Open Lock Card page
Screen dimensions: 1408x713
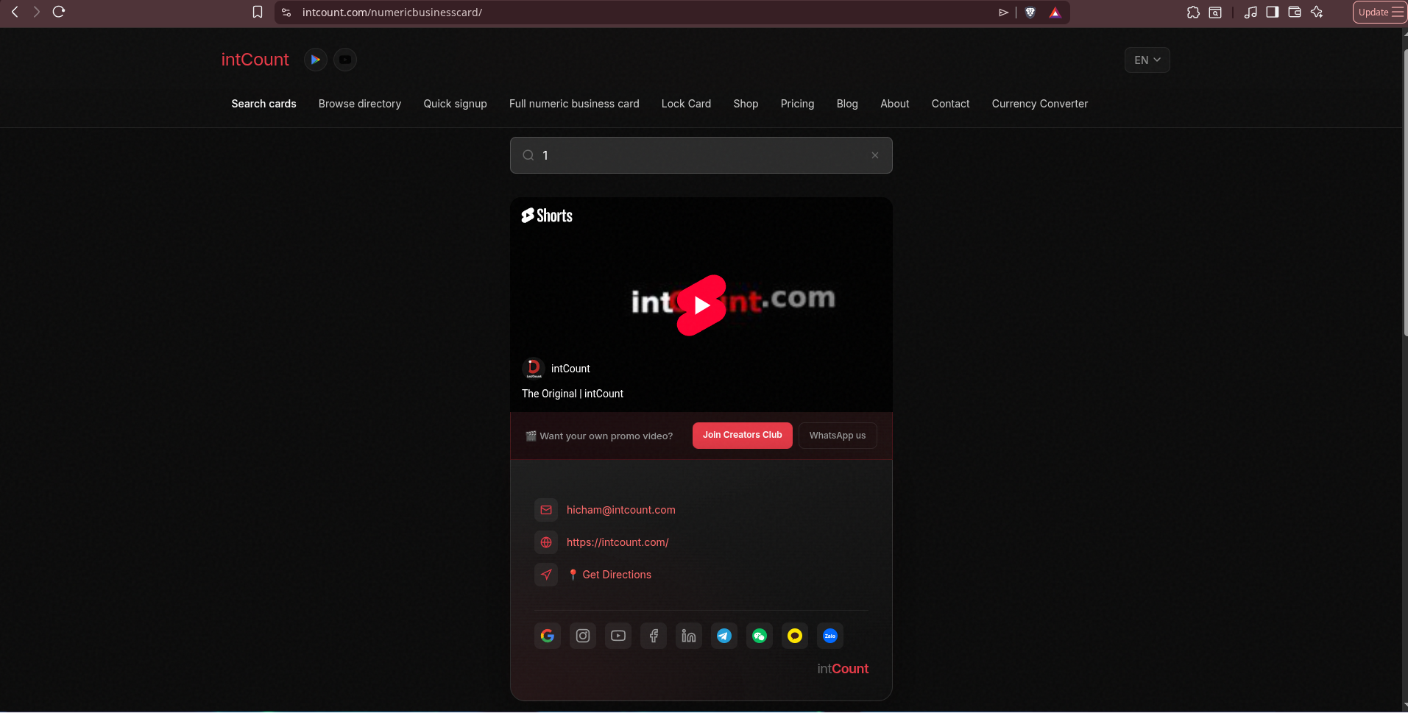coord(686,104)
